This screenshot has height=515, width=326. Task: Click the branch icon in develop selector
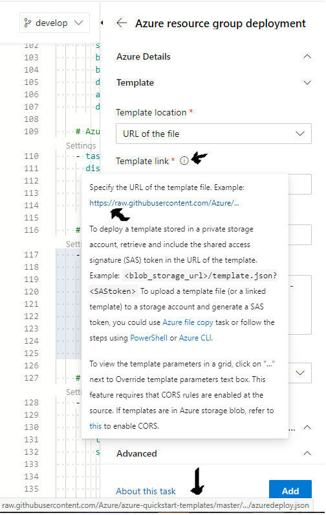[28, 23]
